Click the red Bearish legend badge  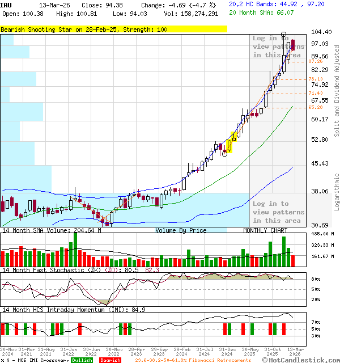[110, 360]
